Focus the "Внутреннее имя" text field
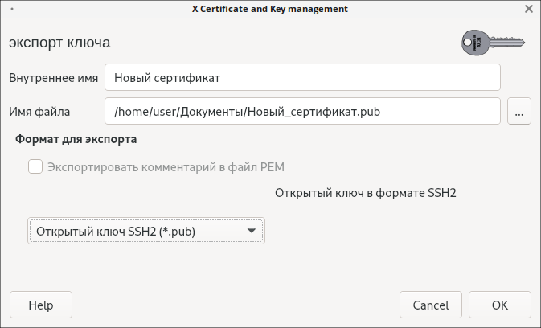Screen dimensions: 541x328 (x=302, y=78)
